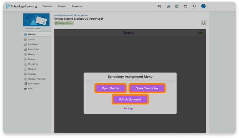Open the messages envelope icon
The width and height of the screenshot is (239, 138).
pyautogui.click(x=185, y=6)
